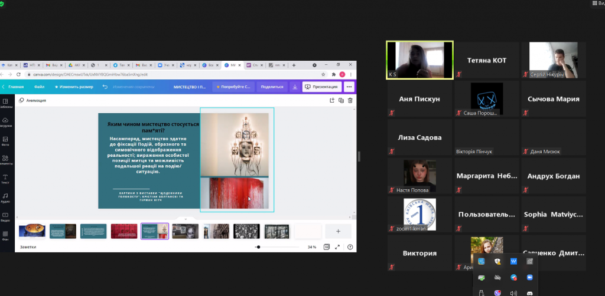Open the Elements panel in Canva sidebar
605x296 pixels.
(6, 160)
